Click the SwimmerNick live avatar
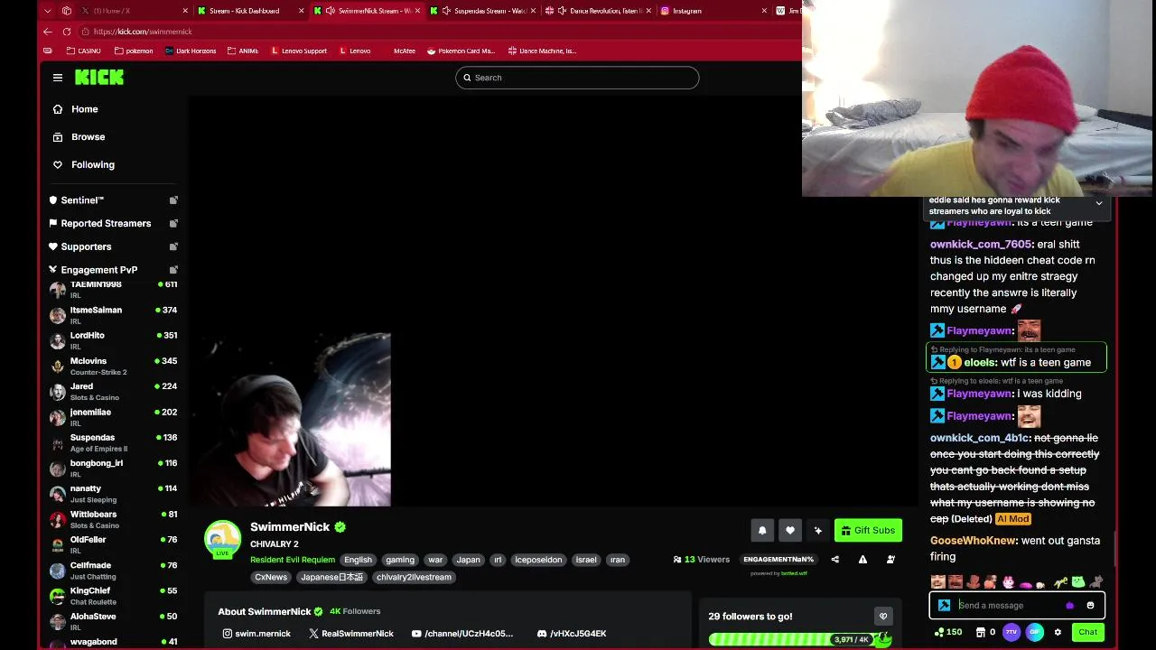 (x=222, y=539)
